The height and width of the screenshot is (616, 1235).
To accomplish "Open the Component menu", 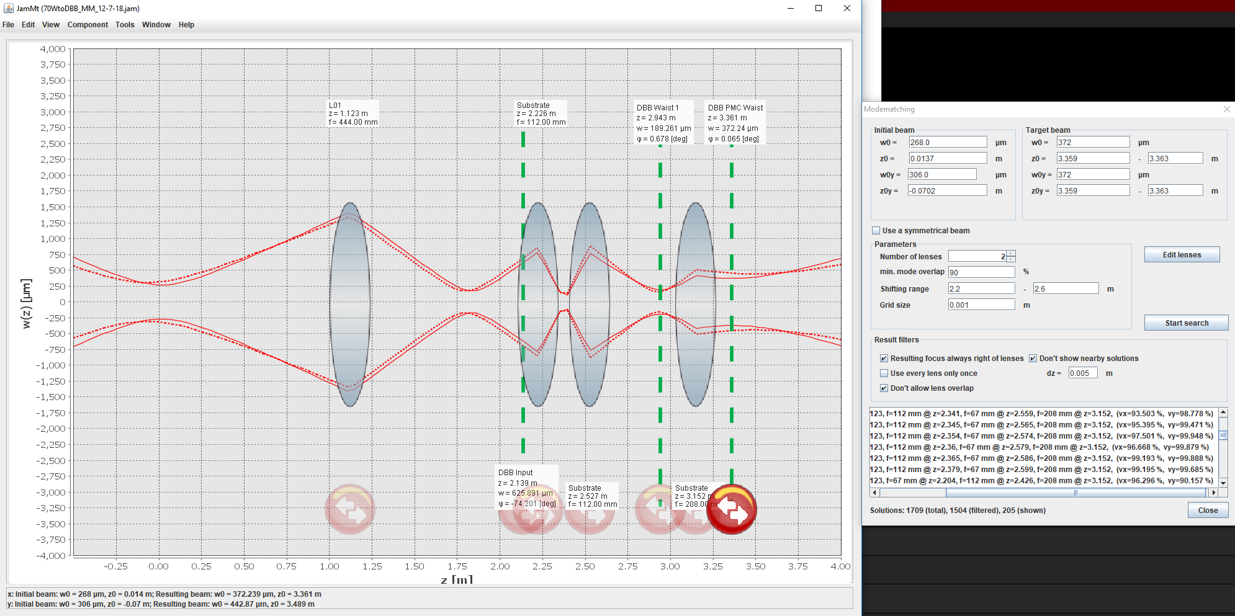I will [88, 25].
